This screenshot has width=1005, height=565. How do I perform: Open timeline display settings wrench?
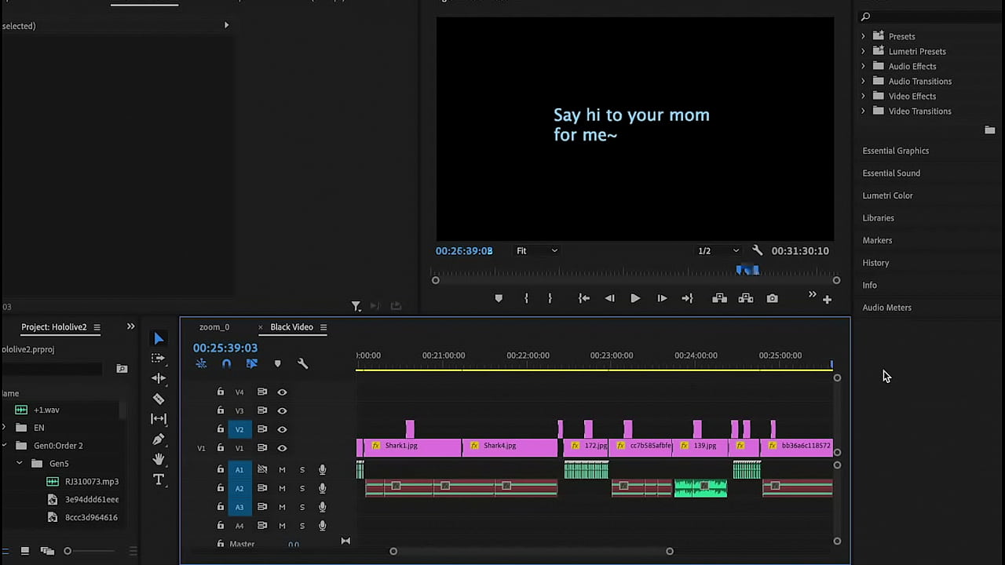click(302, 363)
